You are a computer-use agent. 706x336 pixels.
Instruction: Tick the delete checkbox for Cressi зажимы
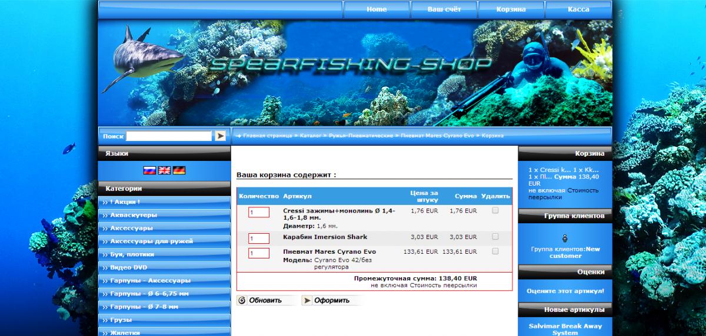pos(495,210)
